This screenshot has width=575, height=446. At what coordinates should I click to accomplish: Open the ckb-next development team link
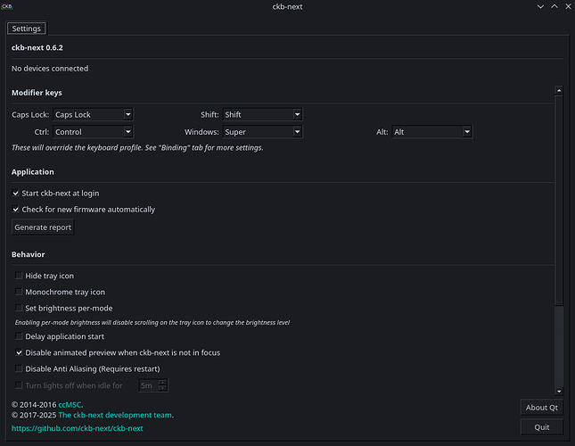(115, 415)
